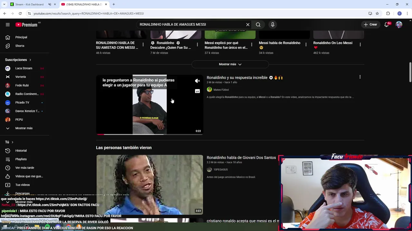Open the tab search dropdown arrow
412x231 pixels.
click(x=4, y=4)
